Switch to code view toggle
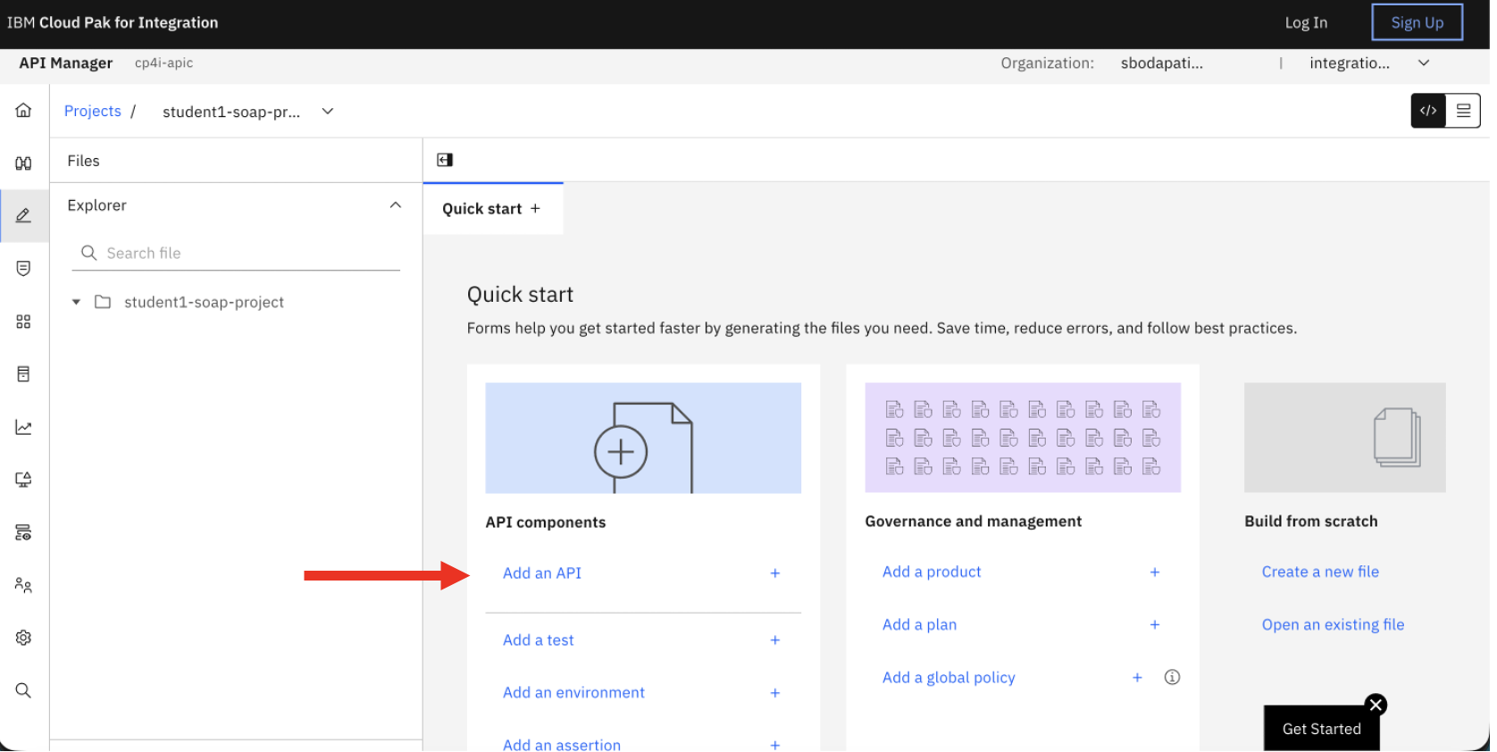 [1428, 111]
